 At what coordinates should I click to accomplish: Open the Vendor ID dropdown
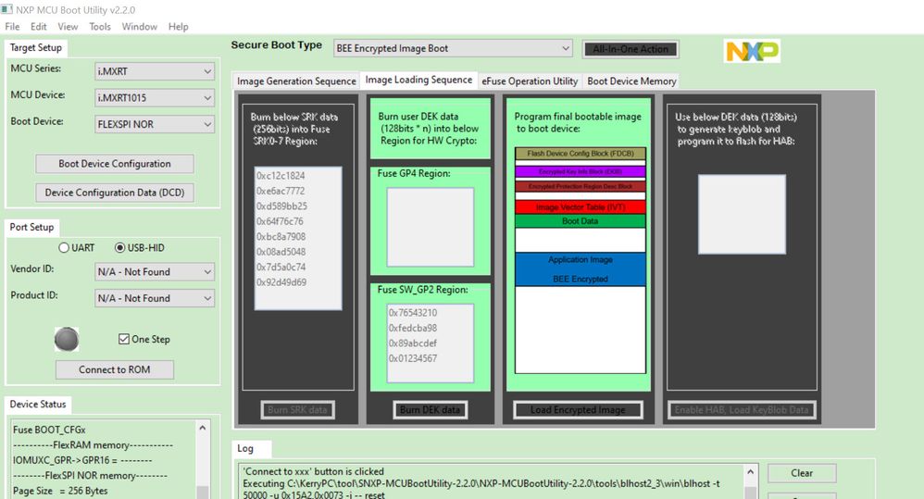(155, 271)
